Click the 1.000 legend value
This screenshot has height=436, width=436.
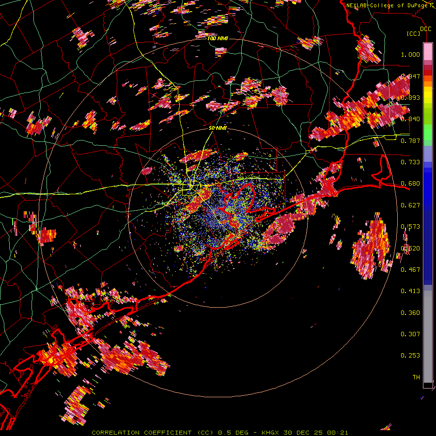[410, 54]
